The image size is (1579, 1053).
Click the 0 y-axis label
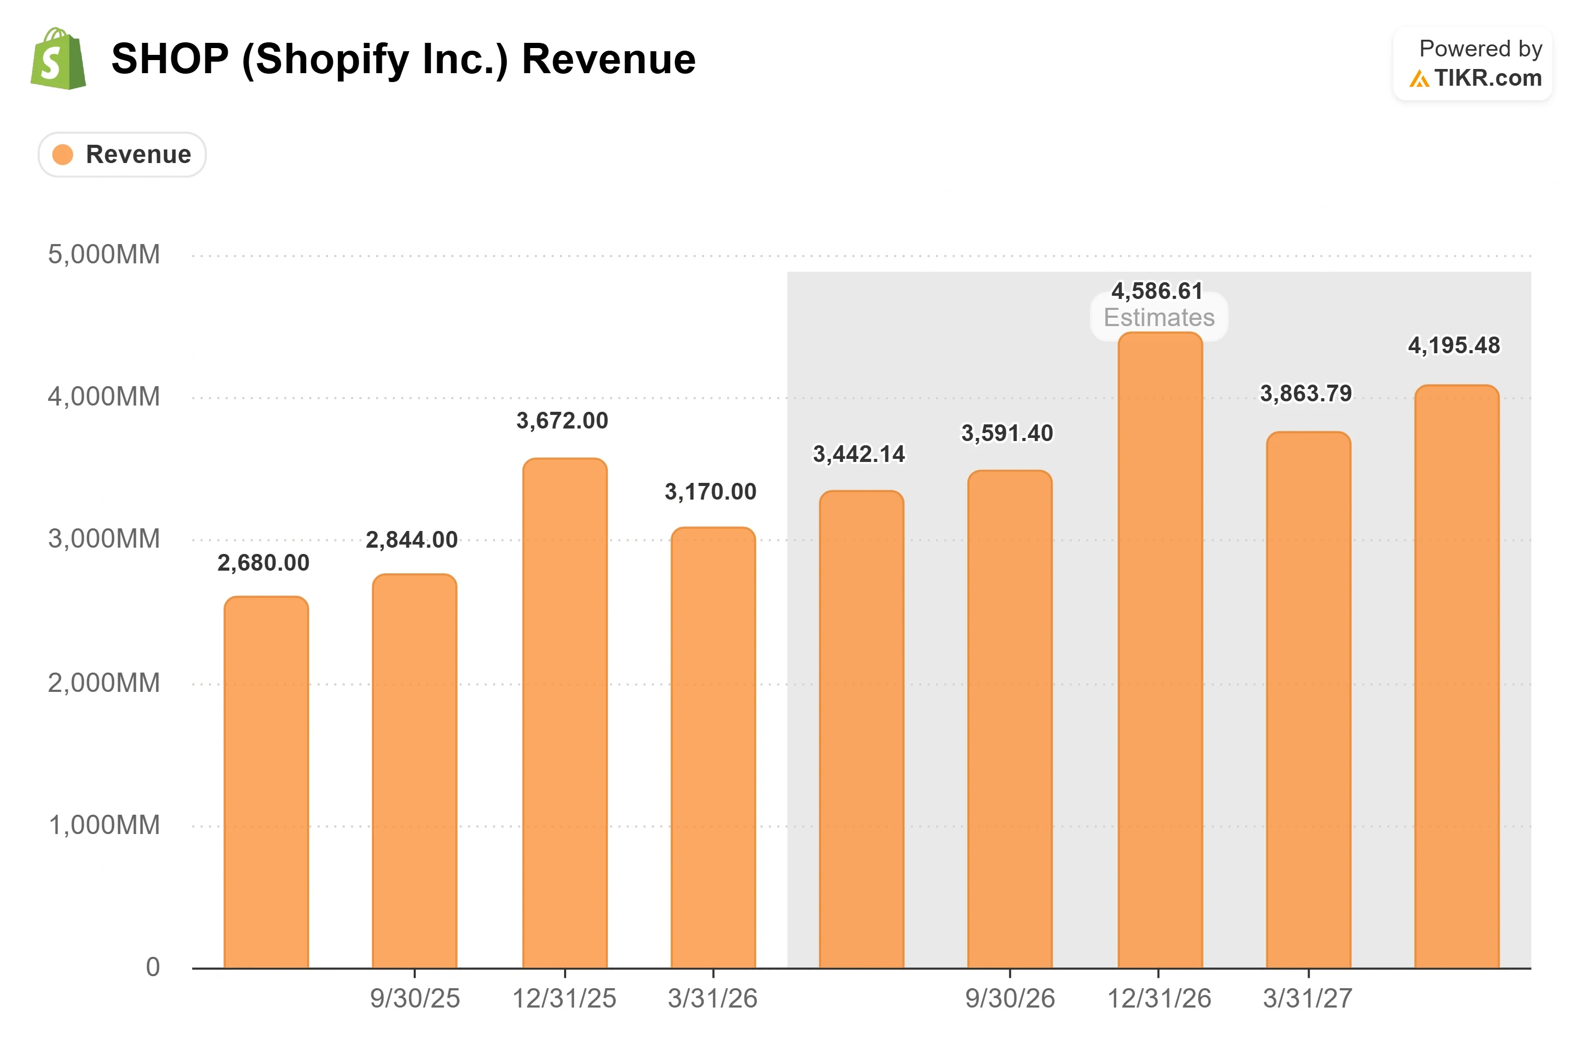[x=153, y=967]
